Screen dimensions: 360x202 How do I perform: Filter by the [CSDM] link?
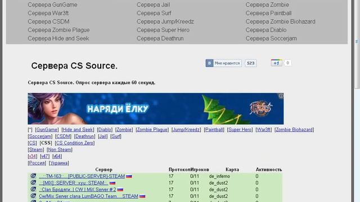63,136
